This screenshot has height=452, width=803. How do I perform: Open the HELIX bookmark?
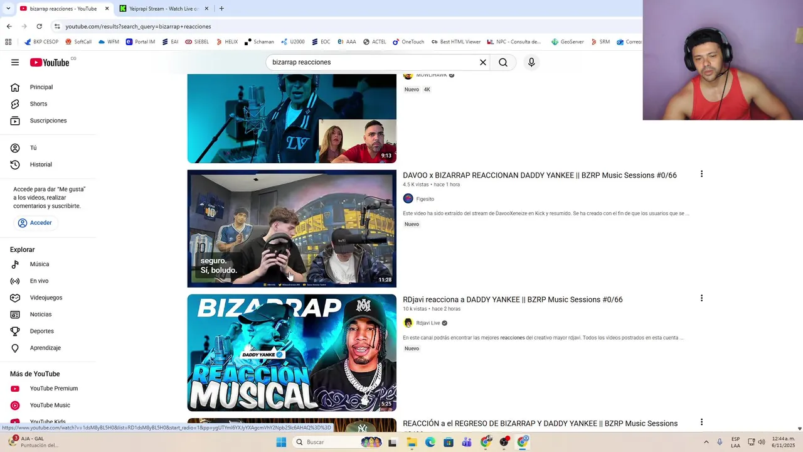227,42
